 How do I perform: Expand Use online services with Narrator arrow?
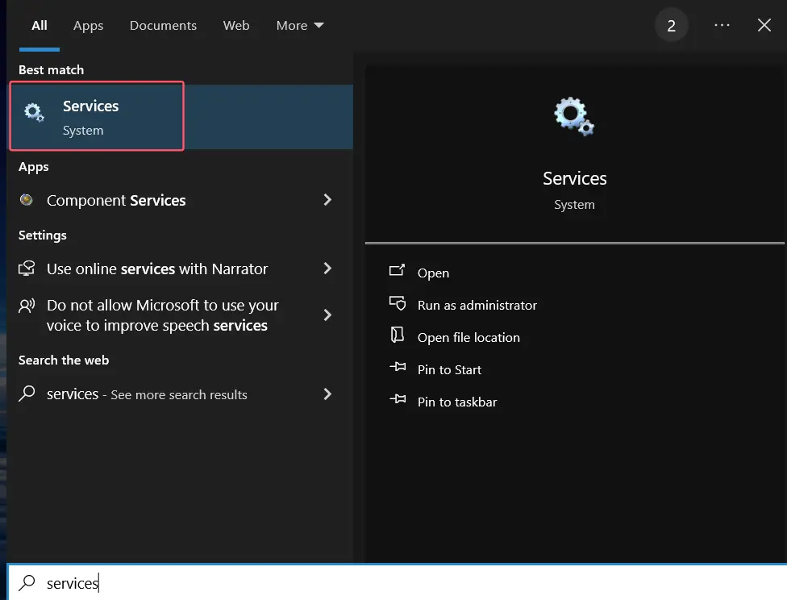coord(327,269)
